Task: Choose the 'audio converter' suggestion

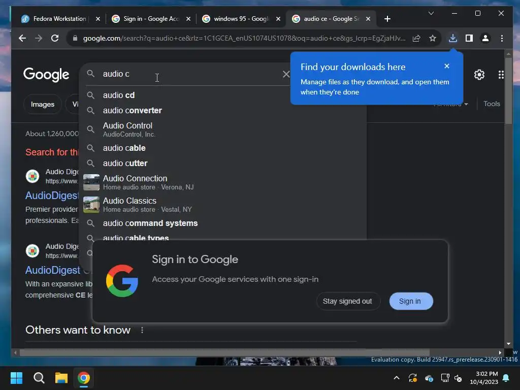Action: (x=222, y=110)
